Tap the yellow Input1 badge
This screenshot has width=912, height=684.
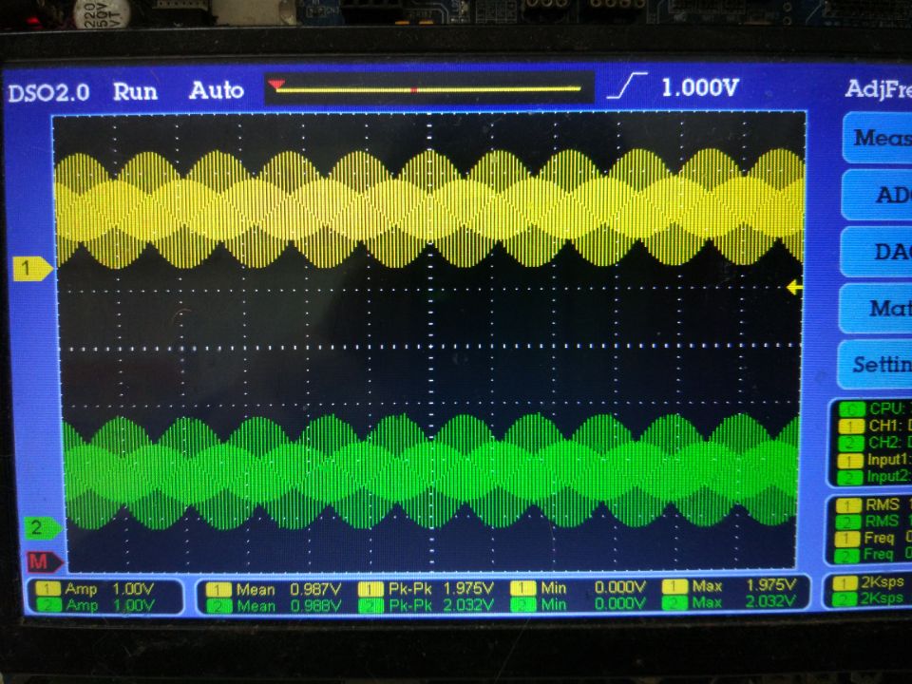(849, 461)
